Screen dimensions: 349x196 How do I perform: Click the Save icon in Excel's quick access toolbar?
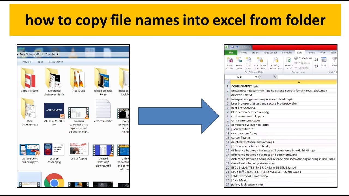232,47
